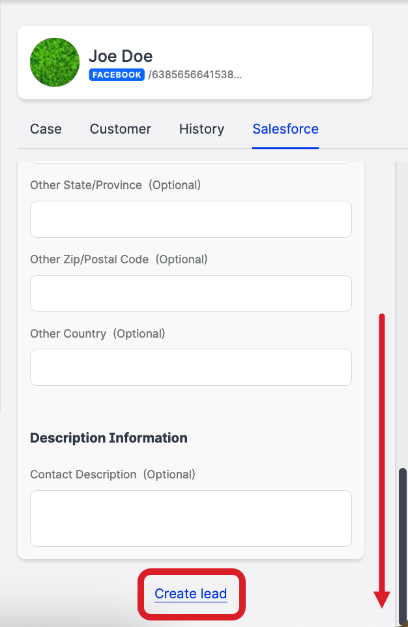Click the Joe Doe contact name

click(x=121, y=56)
